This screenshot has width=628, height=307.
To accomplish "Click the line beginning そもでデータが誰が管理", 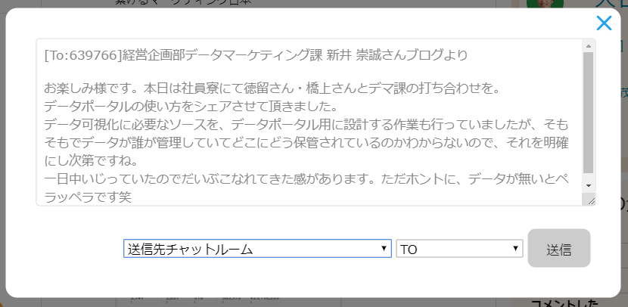I will tap(303, 141).
